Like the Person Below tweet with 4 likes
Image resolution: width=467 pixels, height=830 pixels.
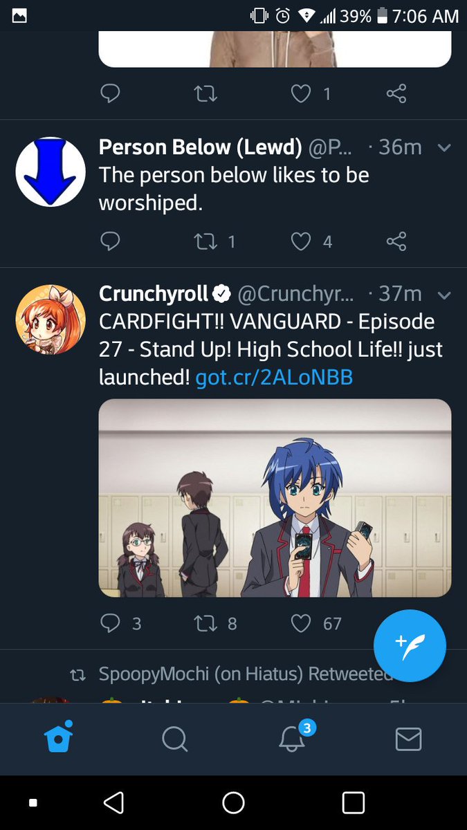(x=300, y=241)
